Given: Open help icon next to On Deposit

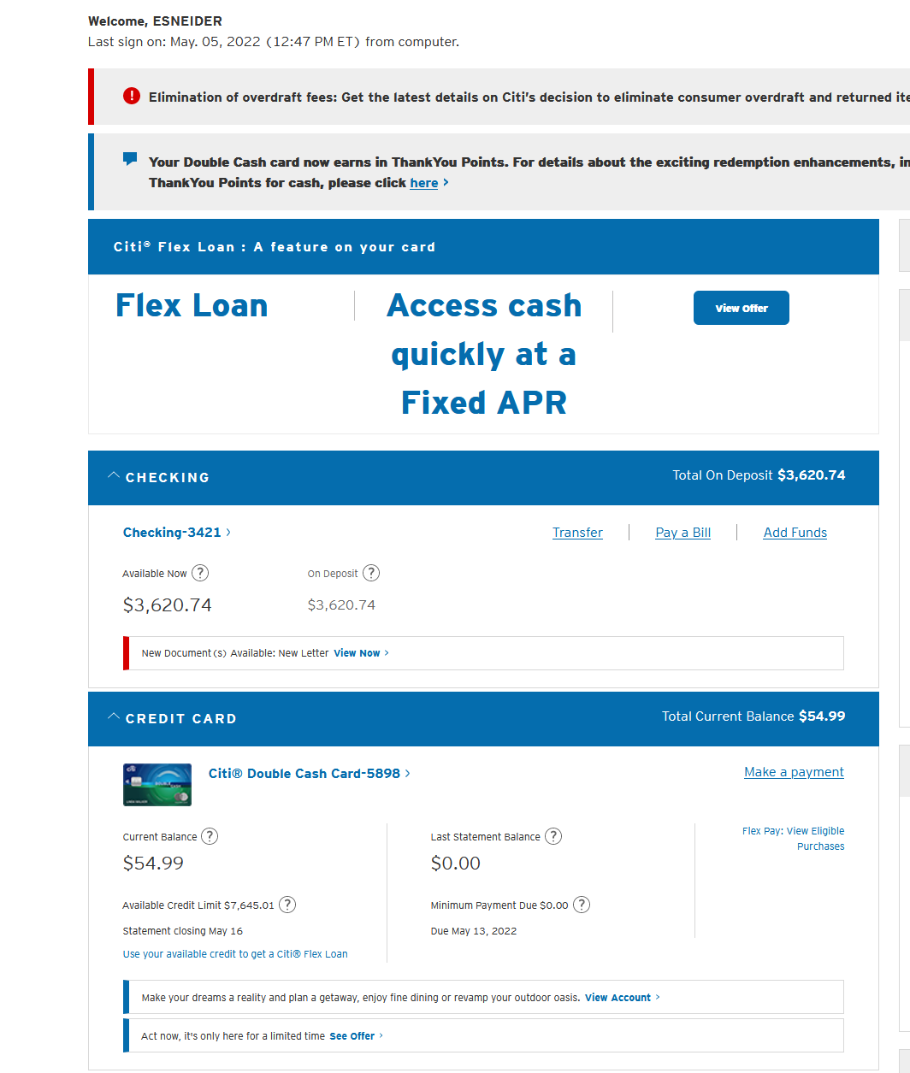Looking at the screenshot, I should (x=371, y=573).
